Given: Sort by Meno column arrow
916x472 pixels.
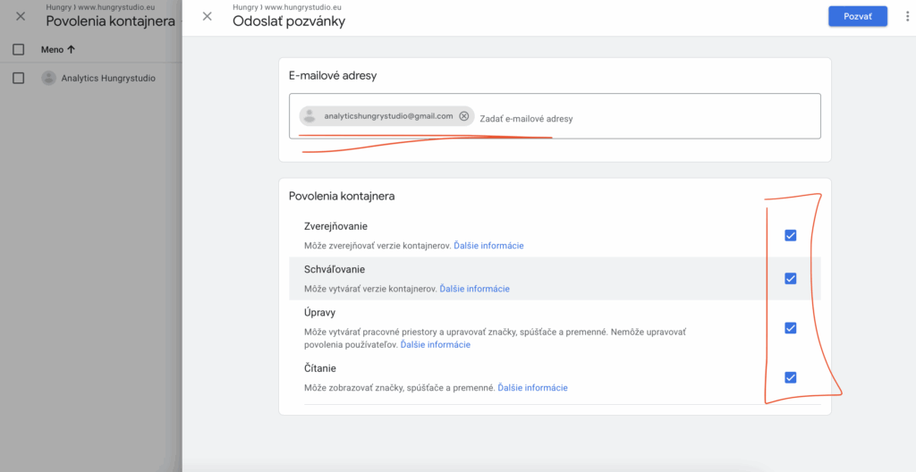Looking at the screenshot, I should point(72,50).
